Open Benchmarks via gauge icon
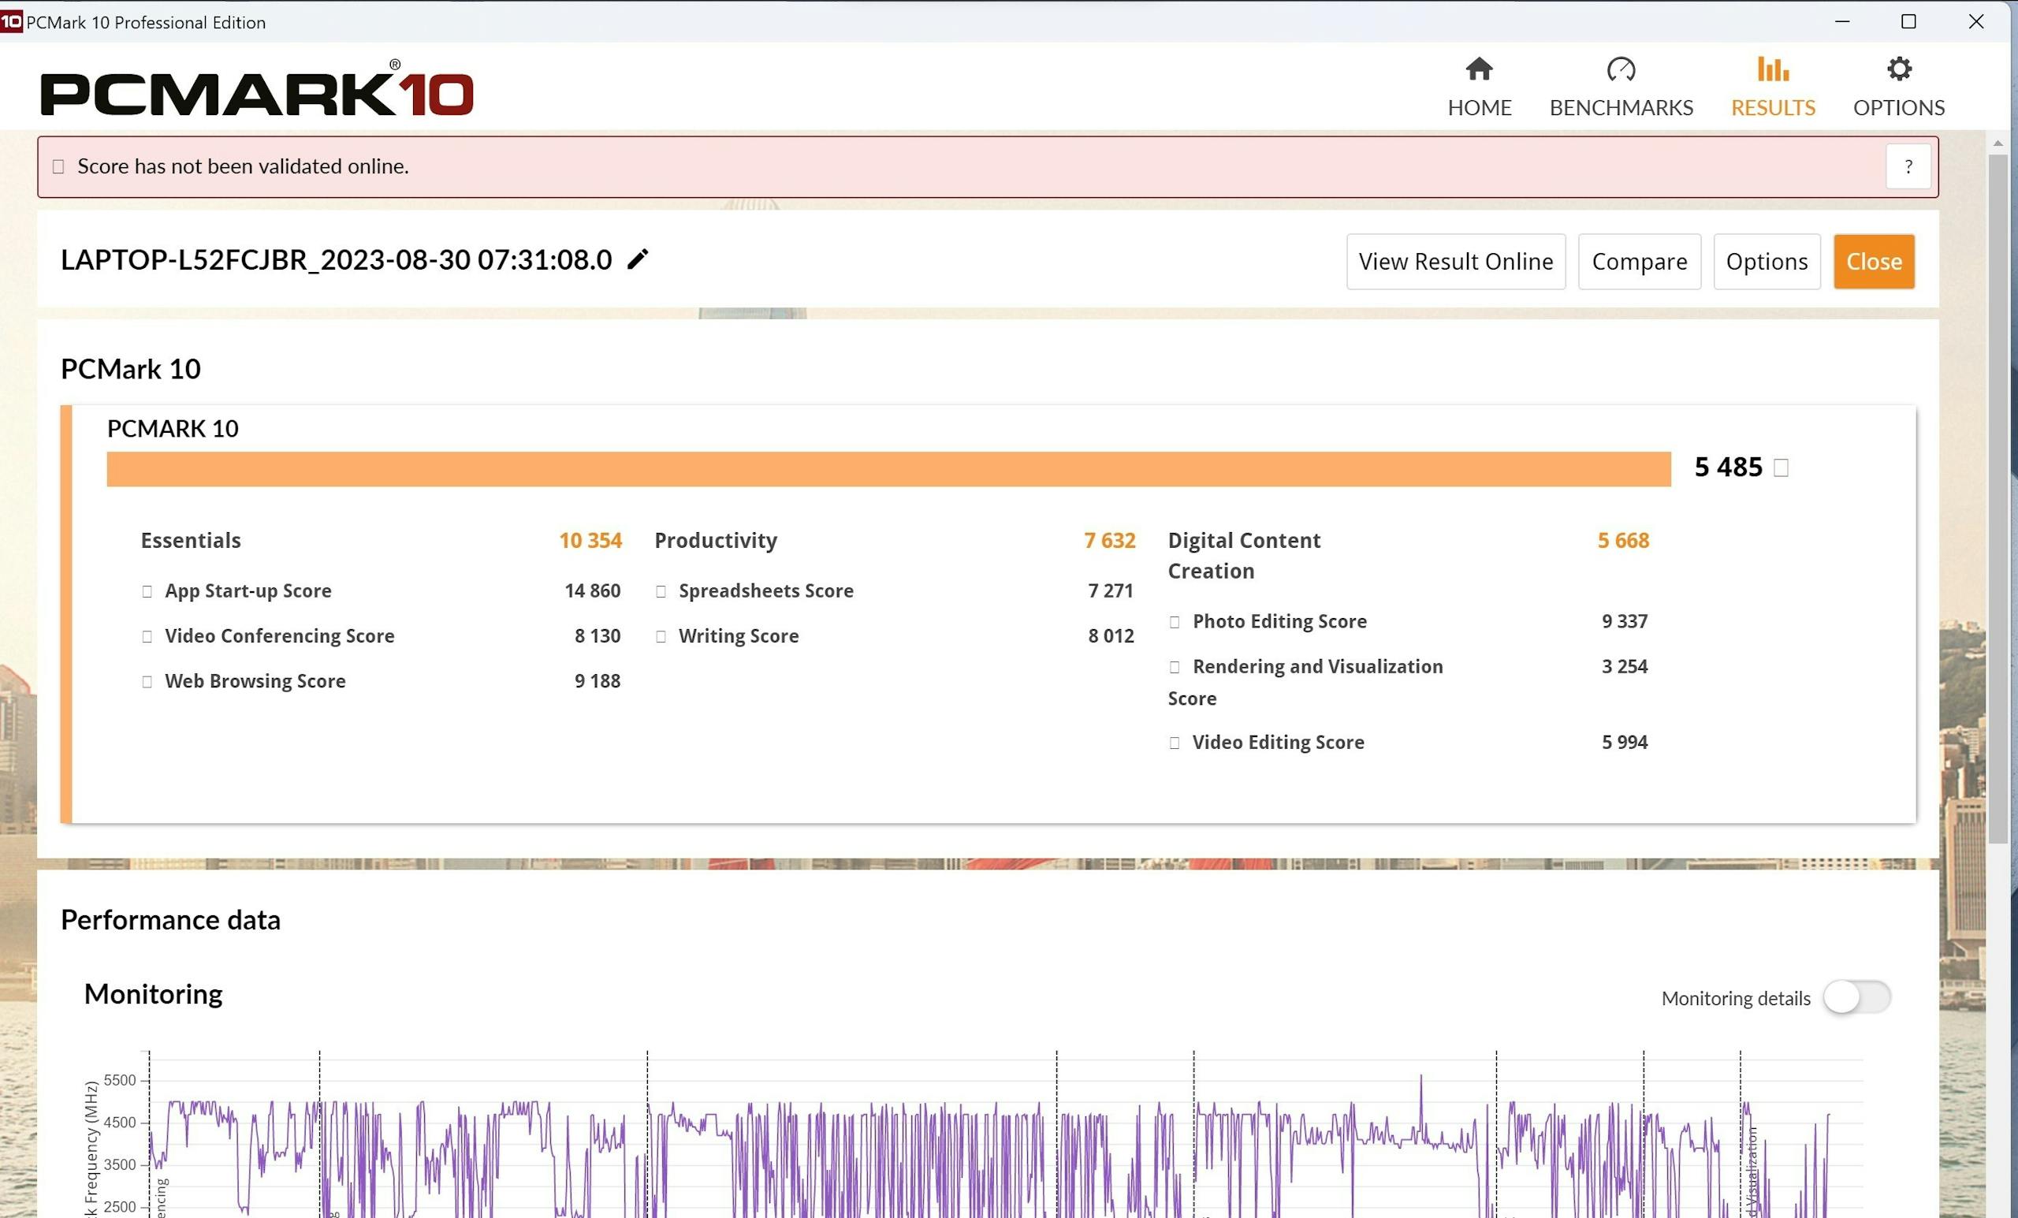 1620,69
